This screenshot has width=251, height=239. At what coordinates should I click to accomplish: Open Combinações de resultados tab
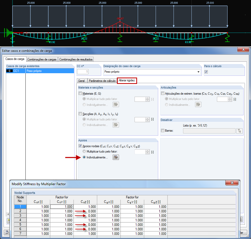pos(76,59)
